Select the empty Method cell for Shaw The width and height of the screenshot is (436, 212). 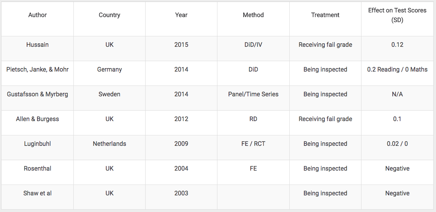pos(253,197)
